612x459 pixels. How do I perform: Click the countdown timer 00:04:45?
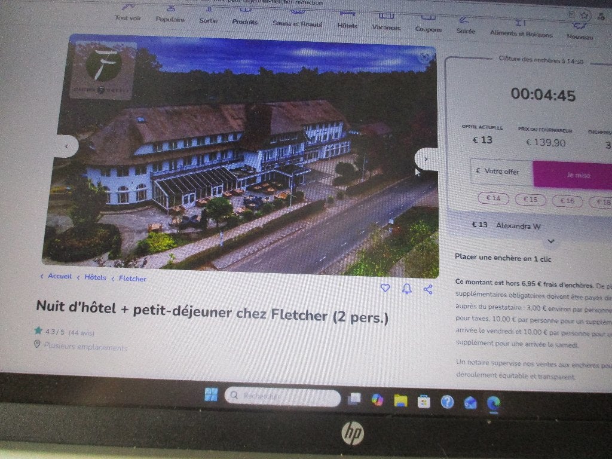coord(543,94)
